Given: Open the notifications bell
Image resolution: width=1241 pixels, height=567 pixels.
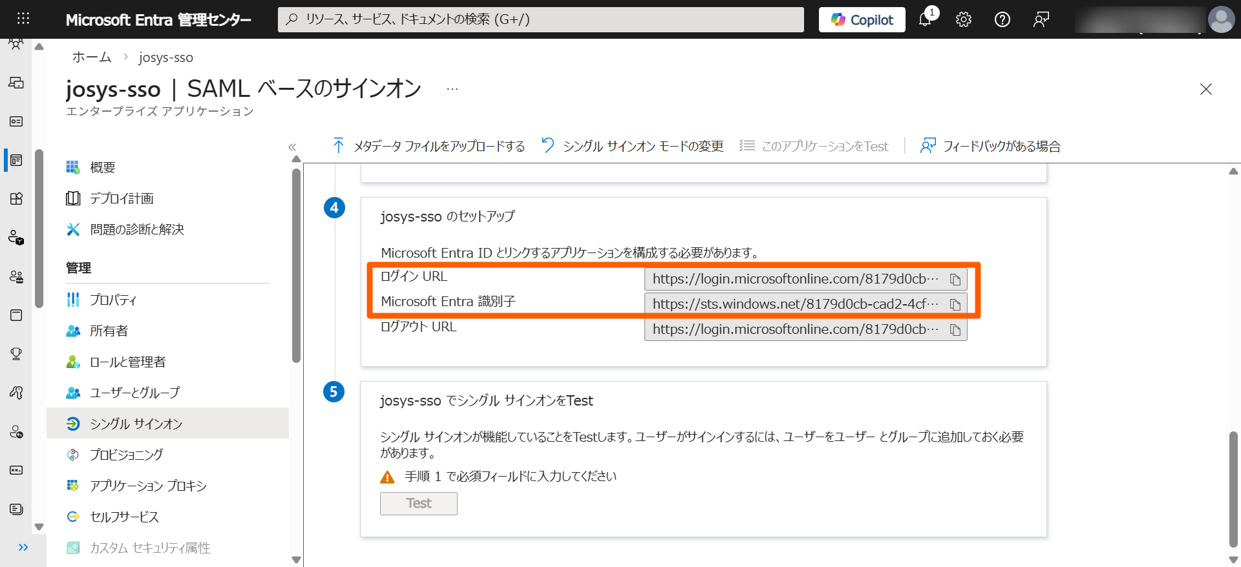Looking at the screenshot, I should (925, 19).
